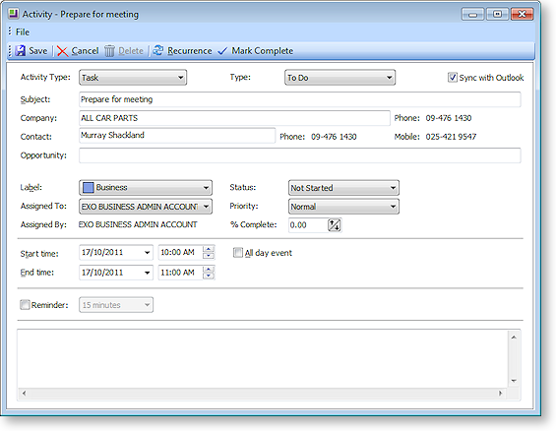Click the Mark Complete checkmark icon
Viewport: 556px width, 431px height.
tap(222, 51)
